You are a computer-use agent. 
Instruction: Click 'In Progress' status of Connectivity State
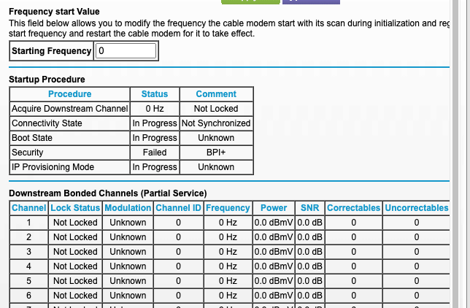click(155, 123)
